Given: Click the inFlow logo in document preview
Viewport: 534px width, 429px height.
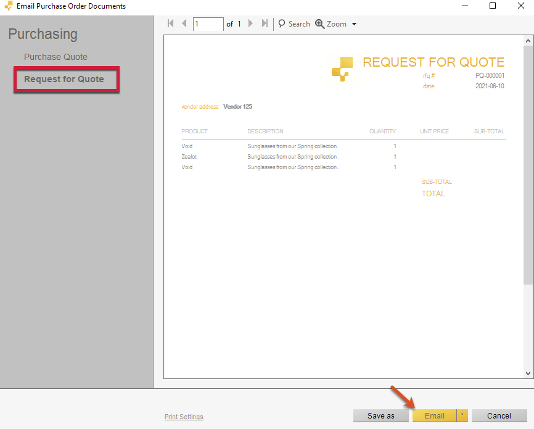Looking at the screenshot, I should [x=343, y=69].
